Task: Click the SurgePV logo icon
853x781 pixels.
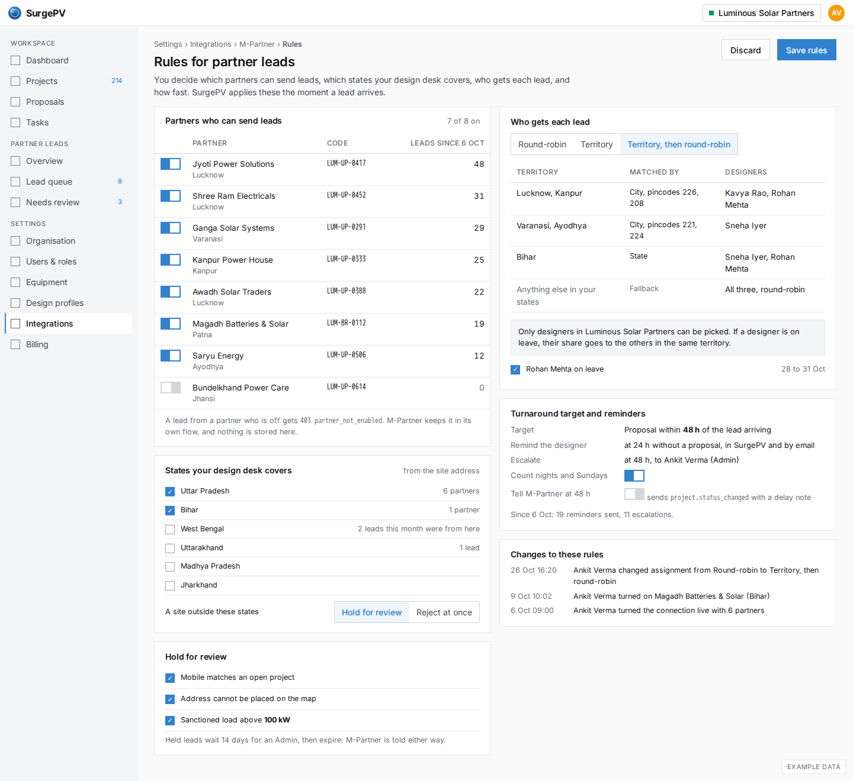Action: (15, 13)
